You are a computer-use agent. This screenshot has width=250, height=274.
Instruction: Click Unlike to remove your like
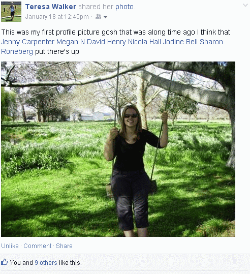[10, 246]
